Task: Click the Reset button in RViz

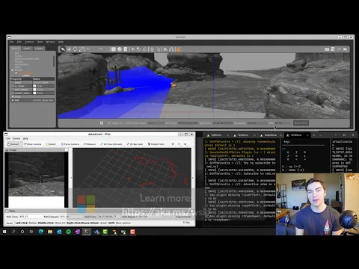Action: (x=10, y=223)
